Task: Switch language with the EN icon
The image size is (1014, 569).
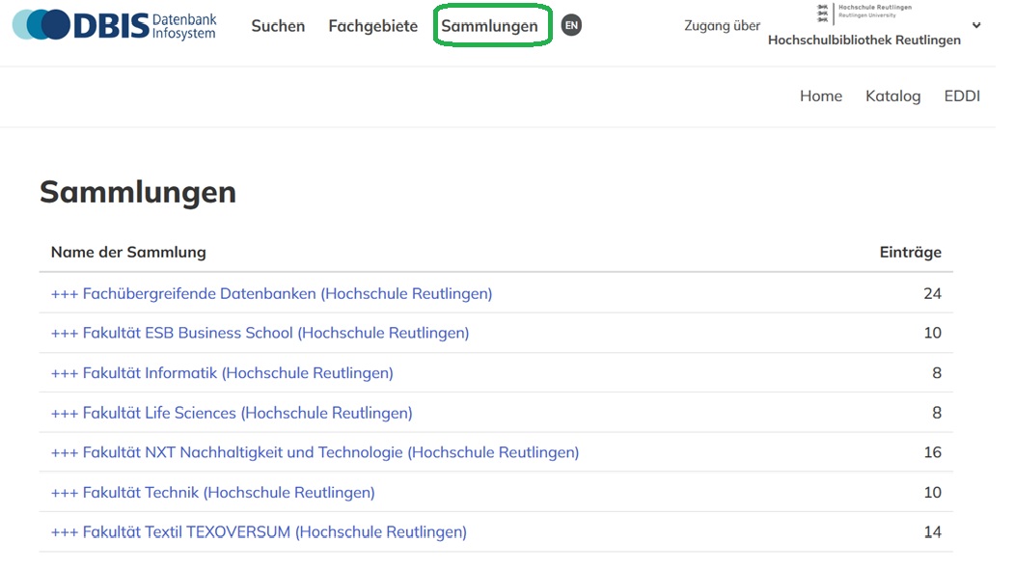Action: 571,26
